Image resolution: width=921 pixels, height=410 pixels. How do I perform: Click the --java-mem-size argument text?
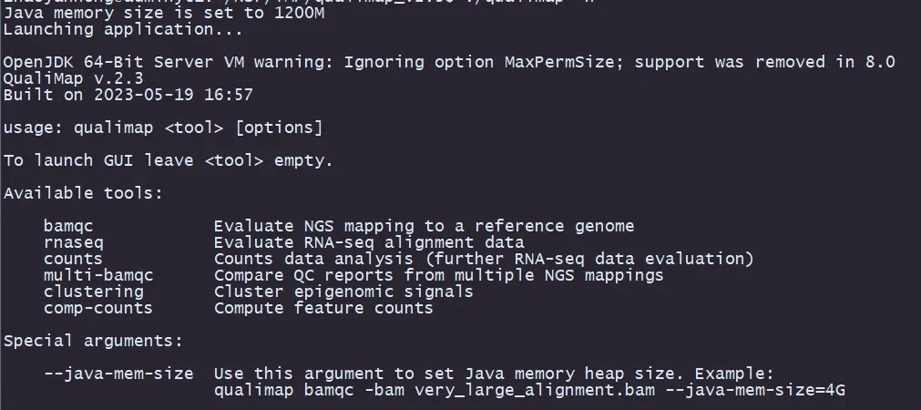pos(118,374)
